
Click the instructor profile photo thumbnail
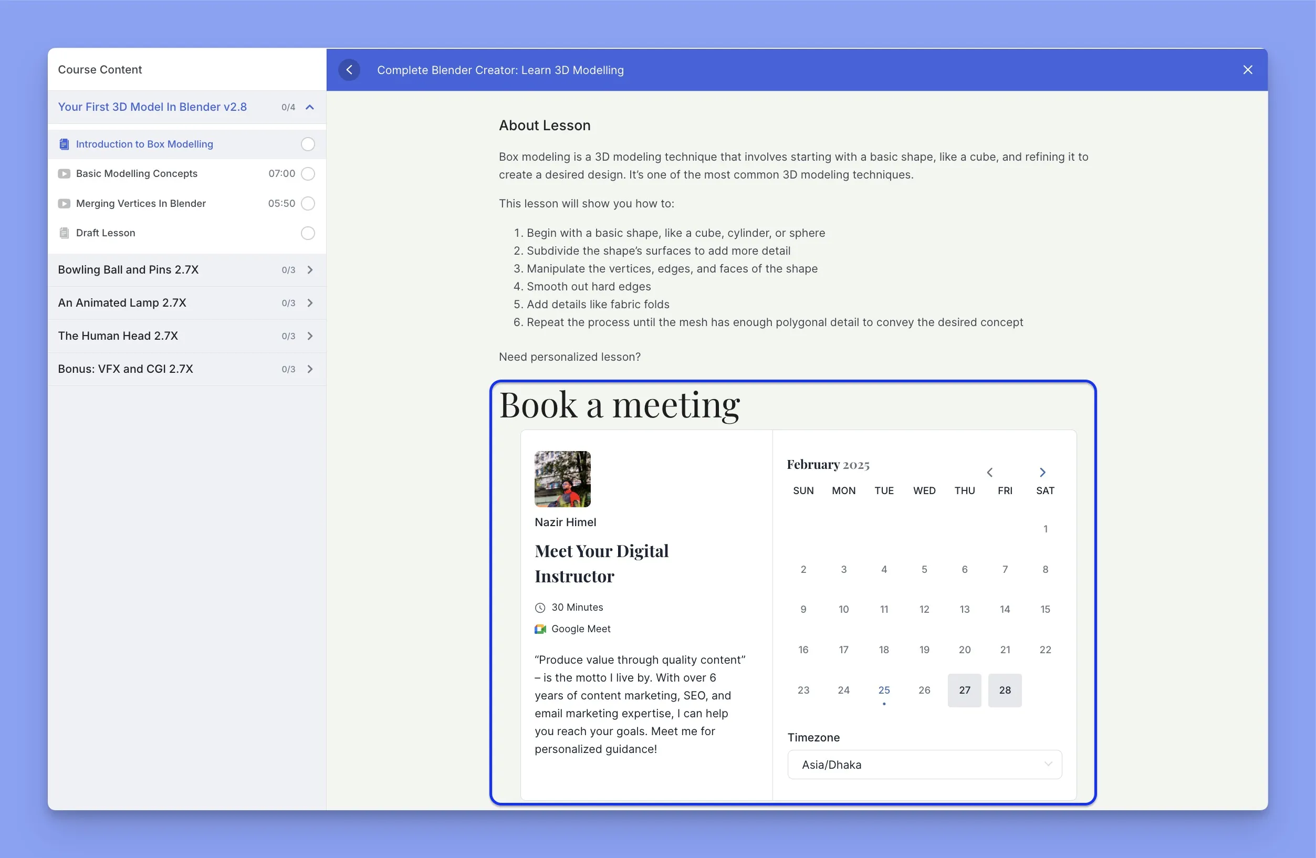click(563, 478)
